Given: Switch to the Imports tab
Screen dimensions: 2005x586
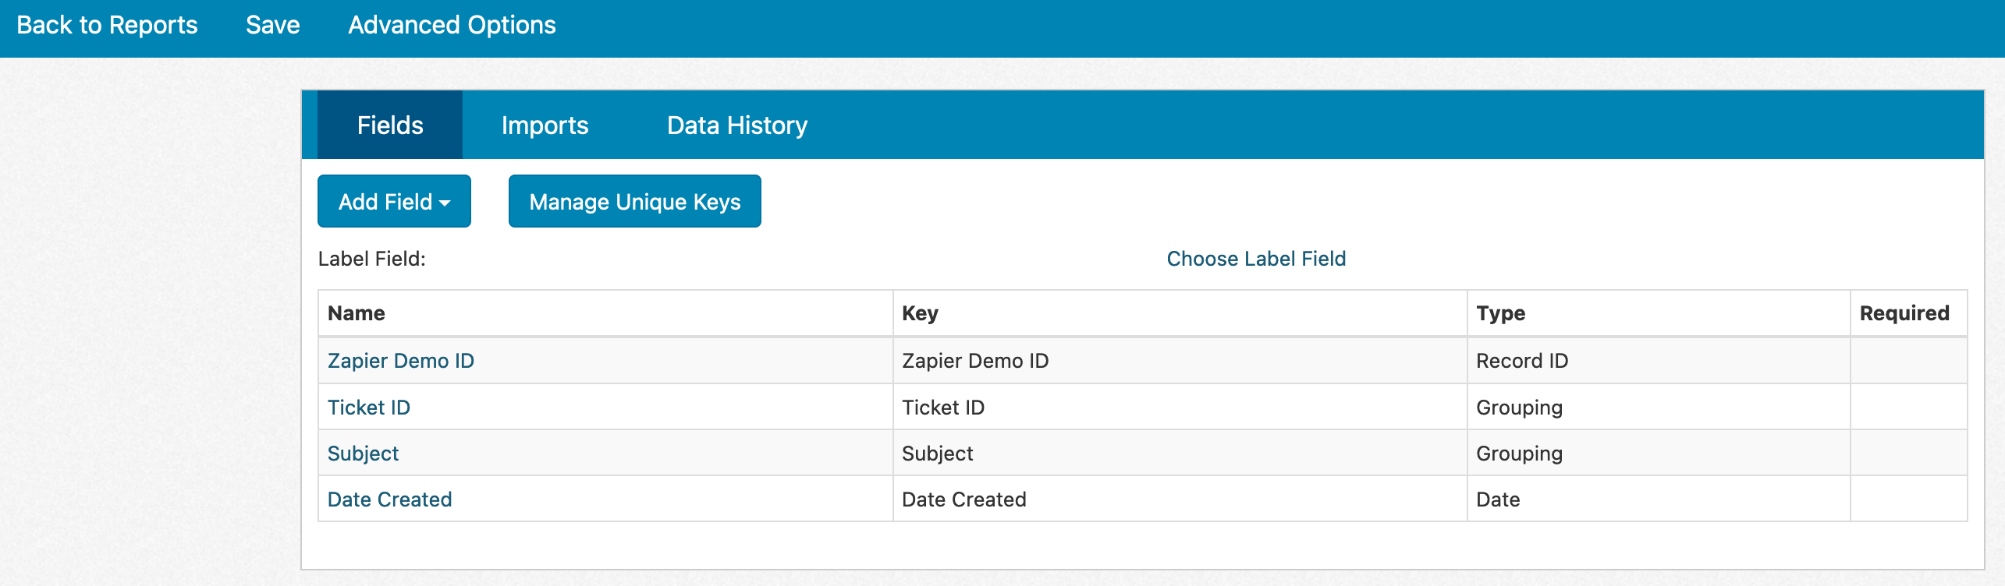Looking at the screenshot, I should (545, 125).
